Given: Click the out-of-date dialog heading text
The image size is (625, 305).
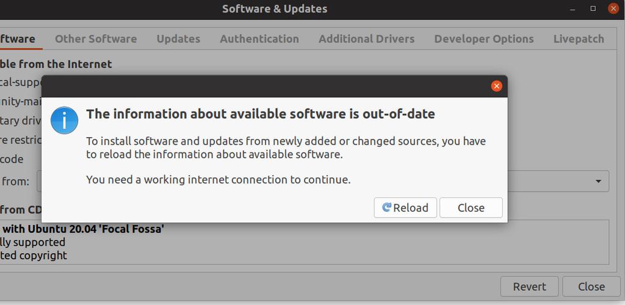Looking at the screenshot, I should (261, 113).
